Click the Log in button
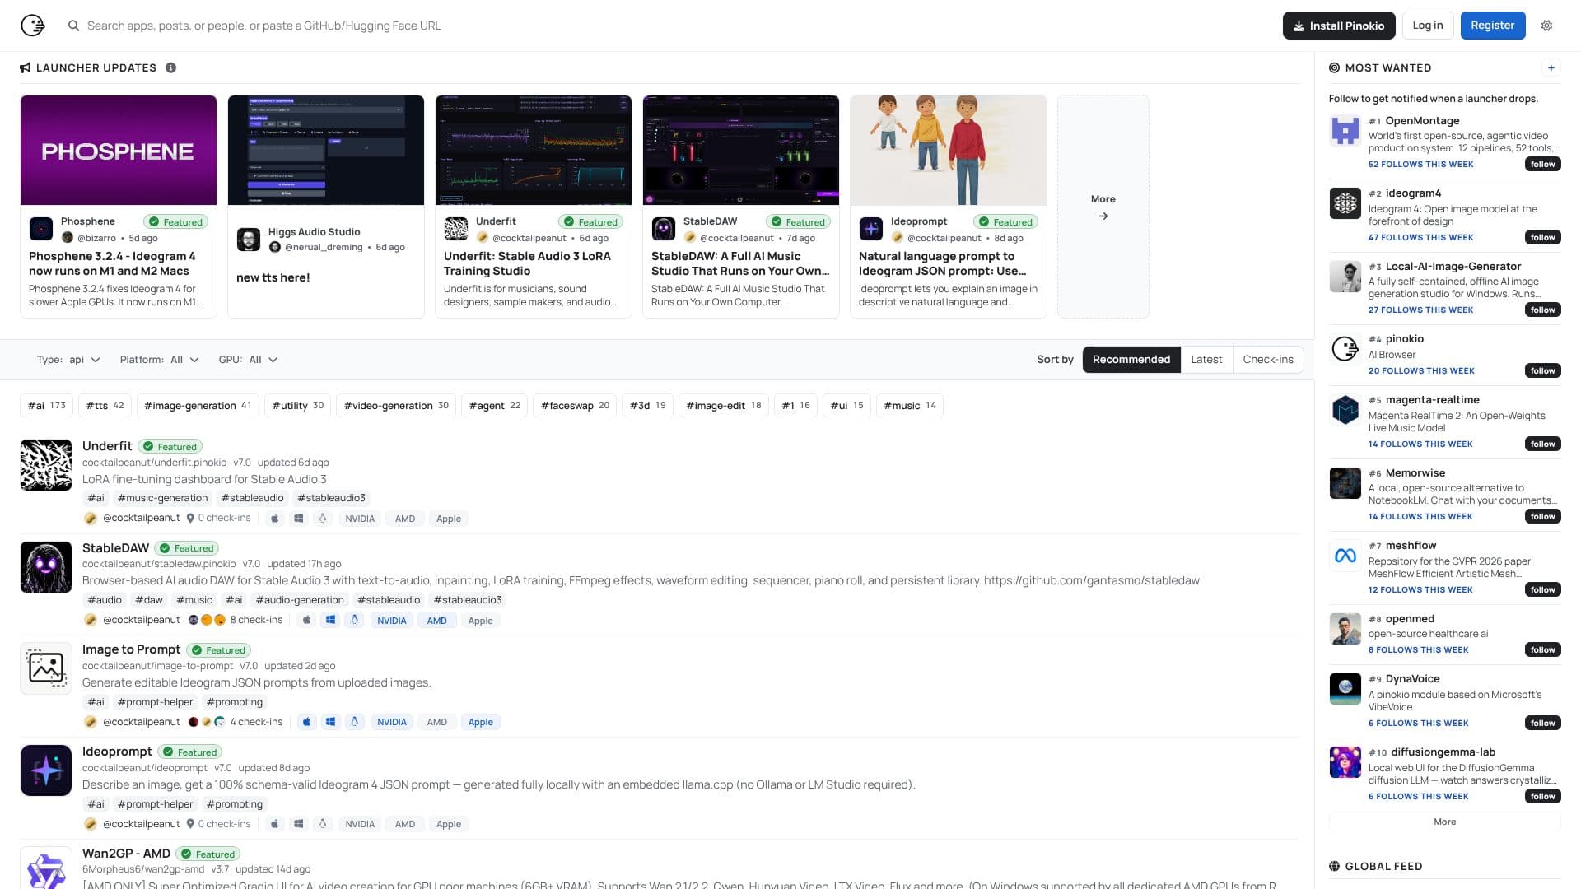This screenshot has height=889, width=1581. pyautogui.click(x=1428, y=26)
